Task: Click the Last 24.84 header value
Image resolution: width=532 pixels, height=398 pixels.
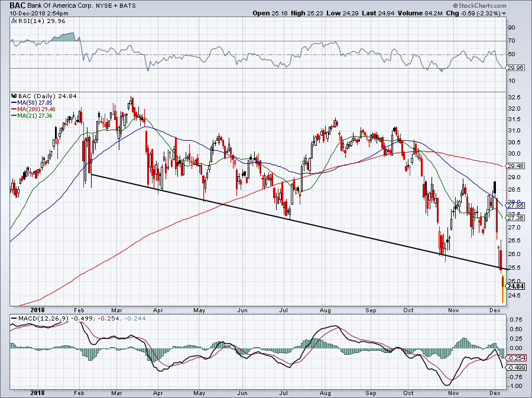Action: click(378, 13)
